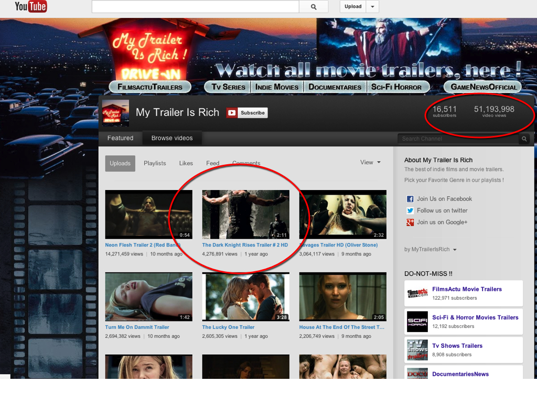537x403 pixels.
Task: Click the TV Shows Trailers logo
Action: click(x=417, y=350)
